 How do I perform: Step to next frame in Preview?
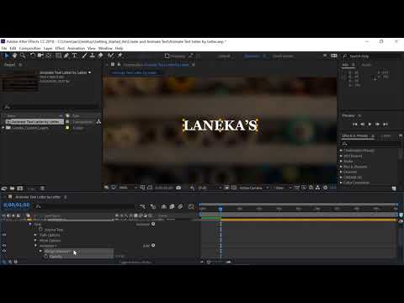378,124
